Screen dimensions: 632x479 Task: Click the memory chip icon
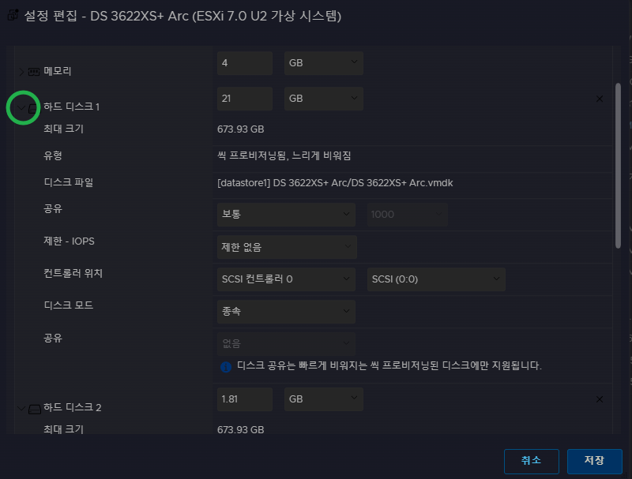(x=34, y=72)
